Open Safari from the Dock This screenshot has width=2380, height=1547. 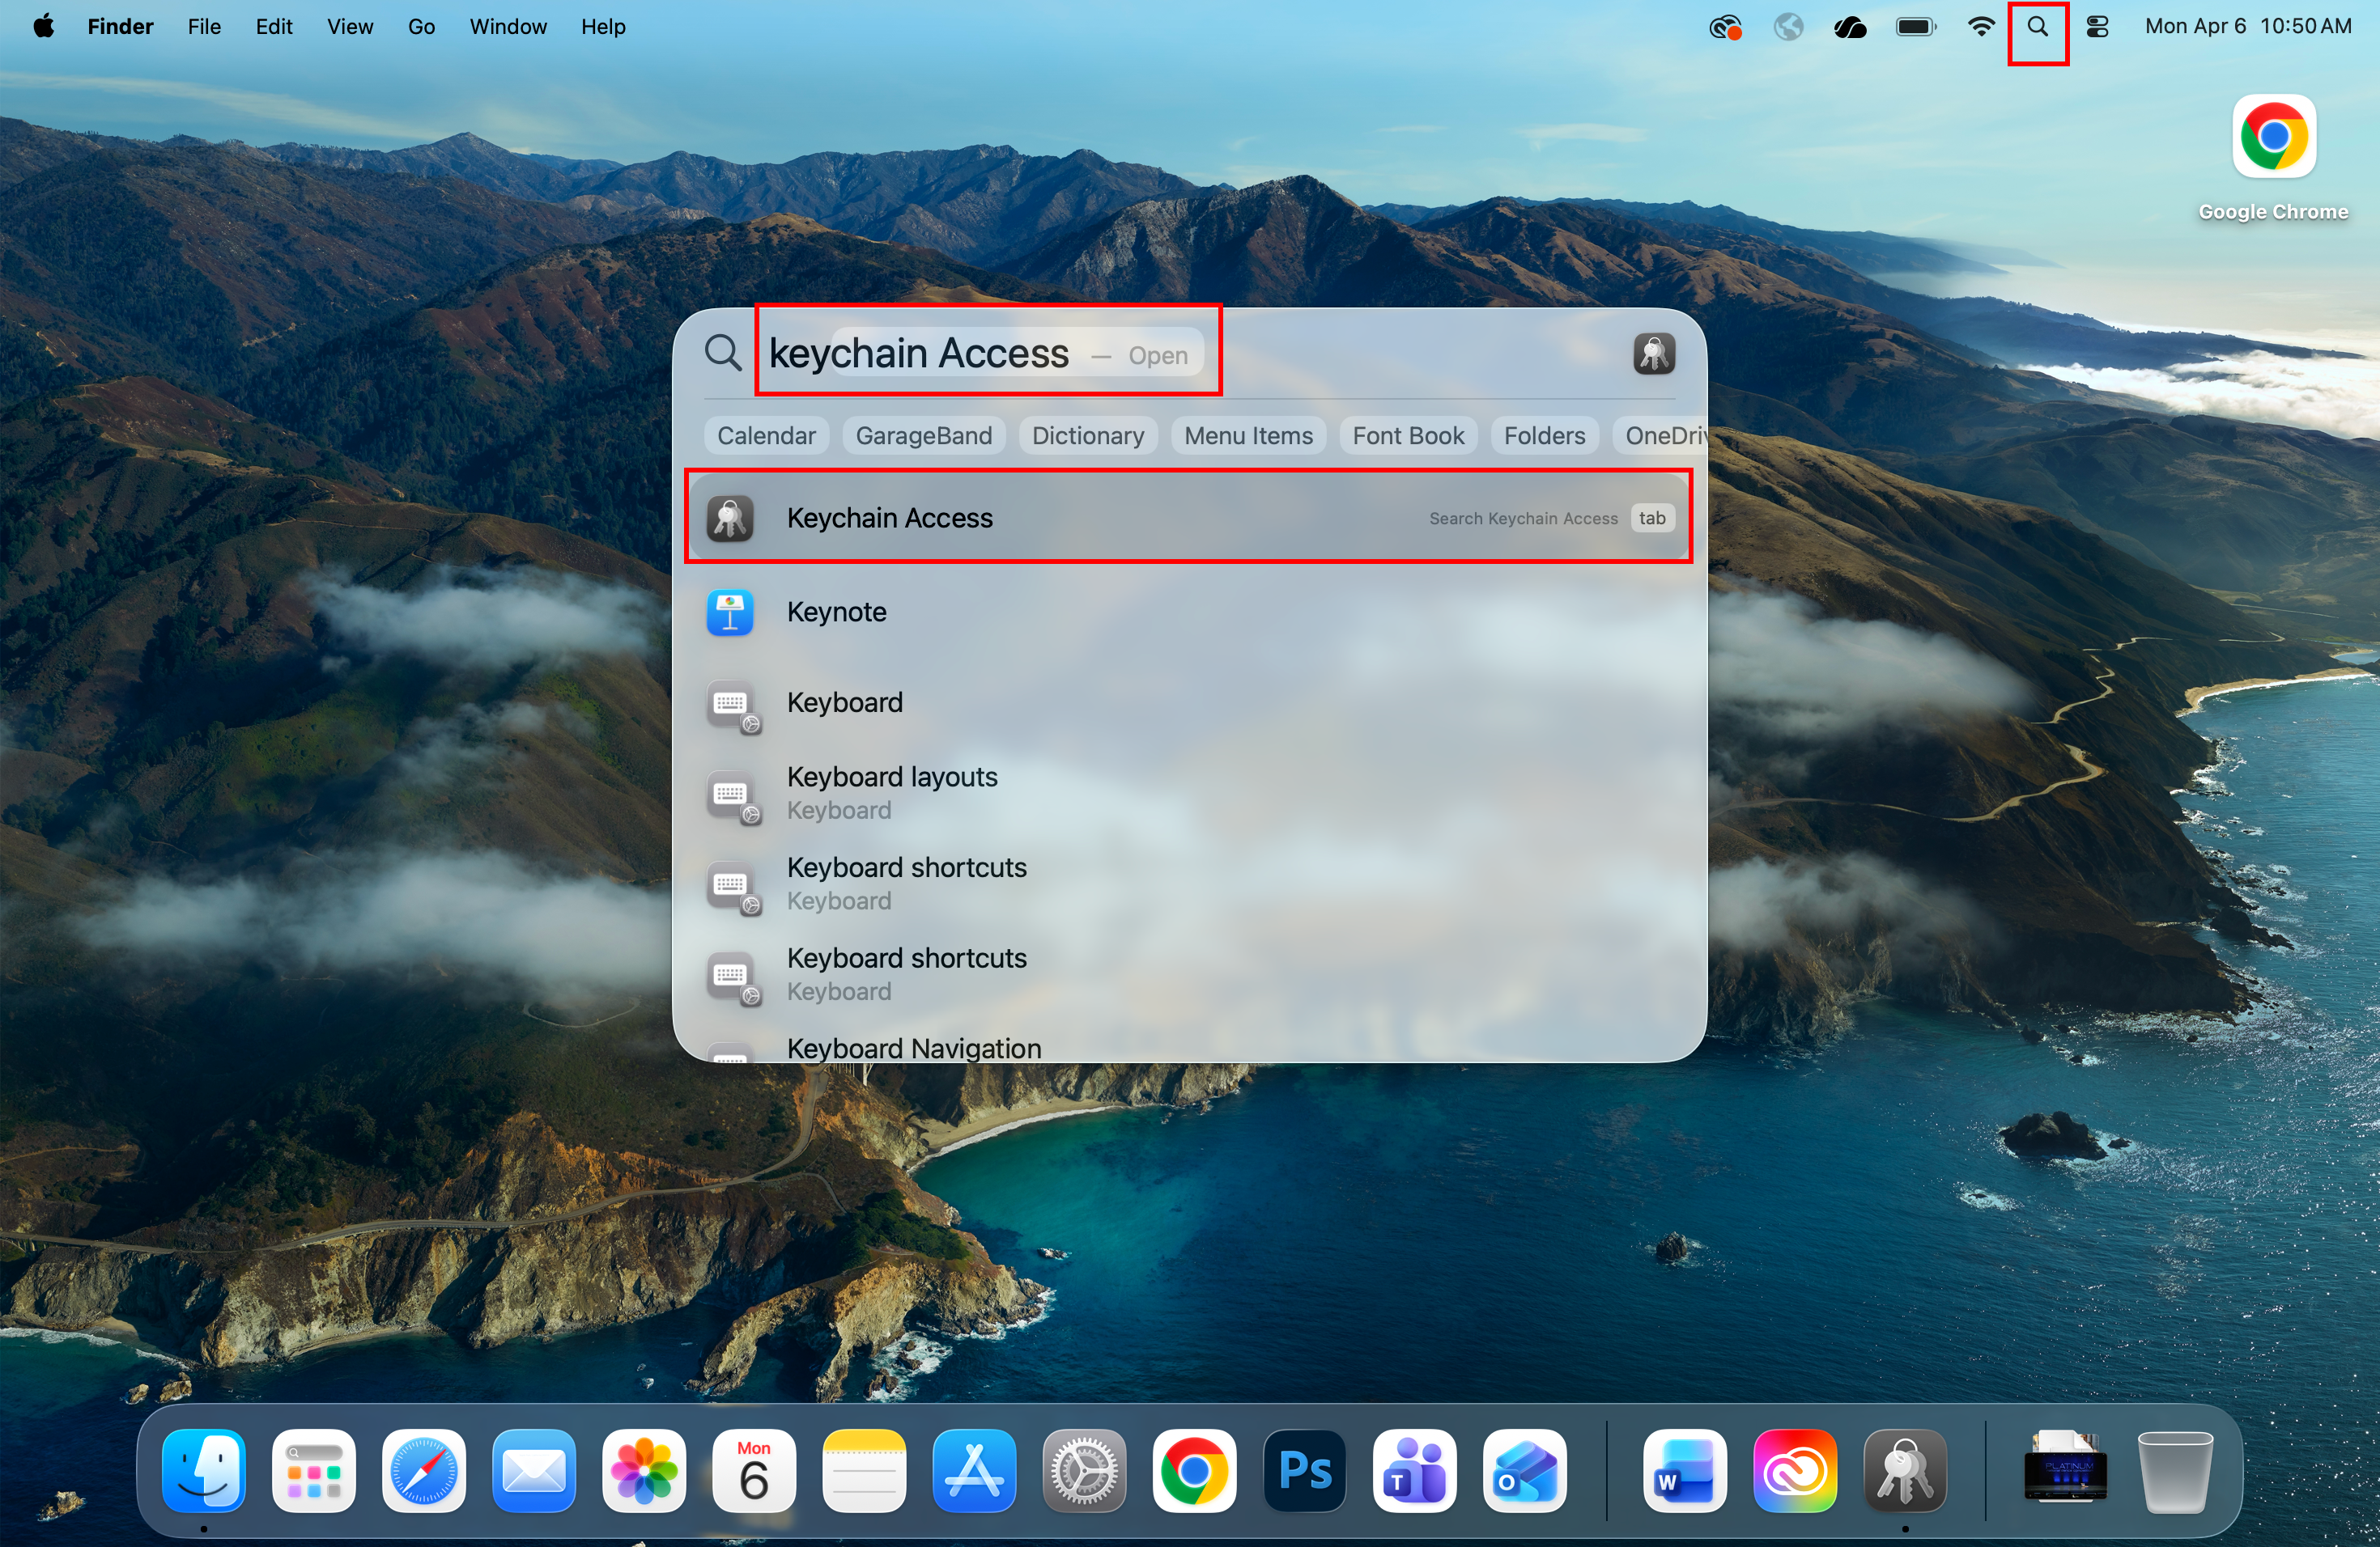pyautogui.click(x=423, y=1471)
